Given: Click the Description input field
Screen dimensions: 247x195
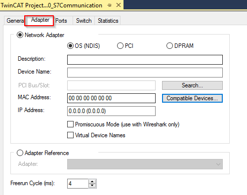Looking at the screenshot, I should pos(145,60).
